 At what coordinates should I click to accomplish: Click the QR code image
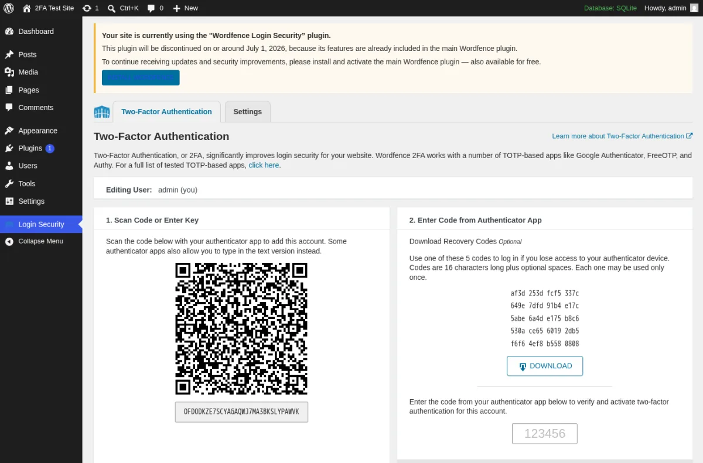click(x=241, y=328)
